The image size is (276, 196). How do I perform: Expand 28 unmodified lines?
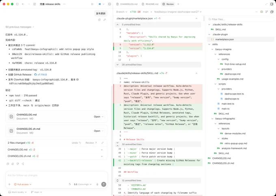point(158,65)
